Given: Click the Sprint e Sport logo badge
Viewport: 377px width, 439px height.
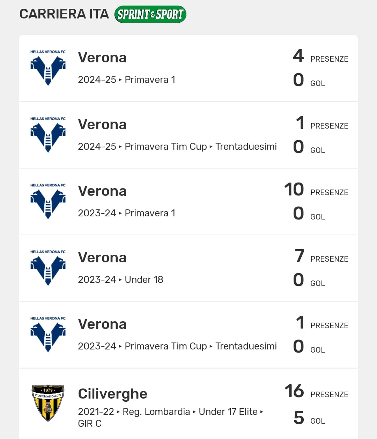Looking at the screenshot, I should (x=150, y=14).
